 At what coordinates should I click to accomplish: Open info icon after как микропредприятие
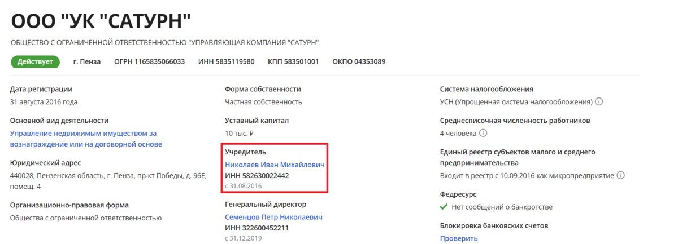pyautogui.click(x=621, y=175)
